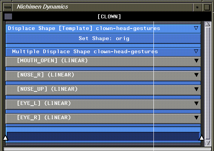Screen dimensions: 214x151
Task: Select the [NOSE_UP] (LINEAR) row label
Action: coord(47,89)
